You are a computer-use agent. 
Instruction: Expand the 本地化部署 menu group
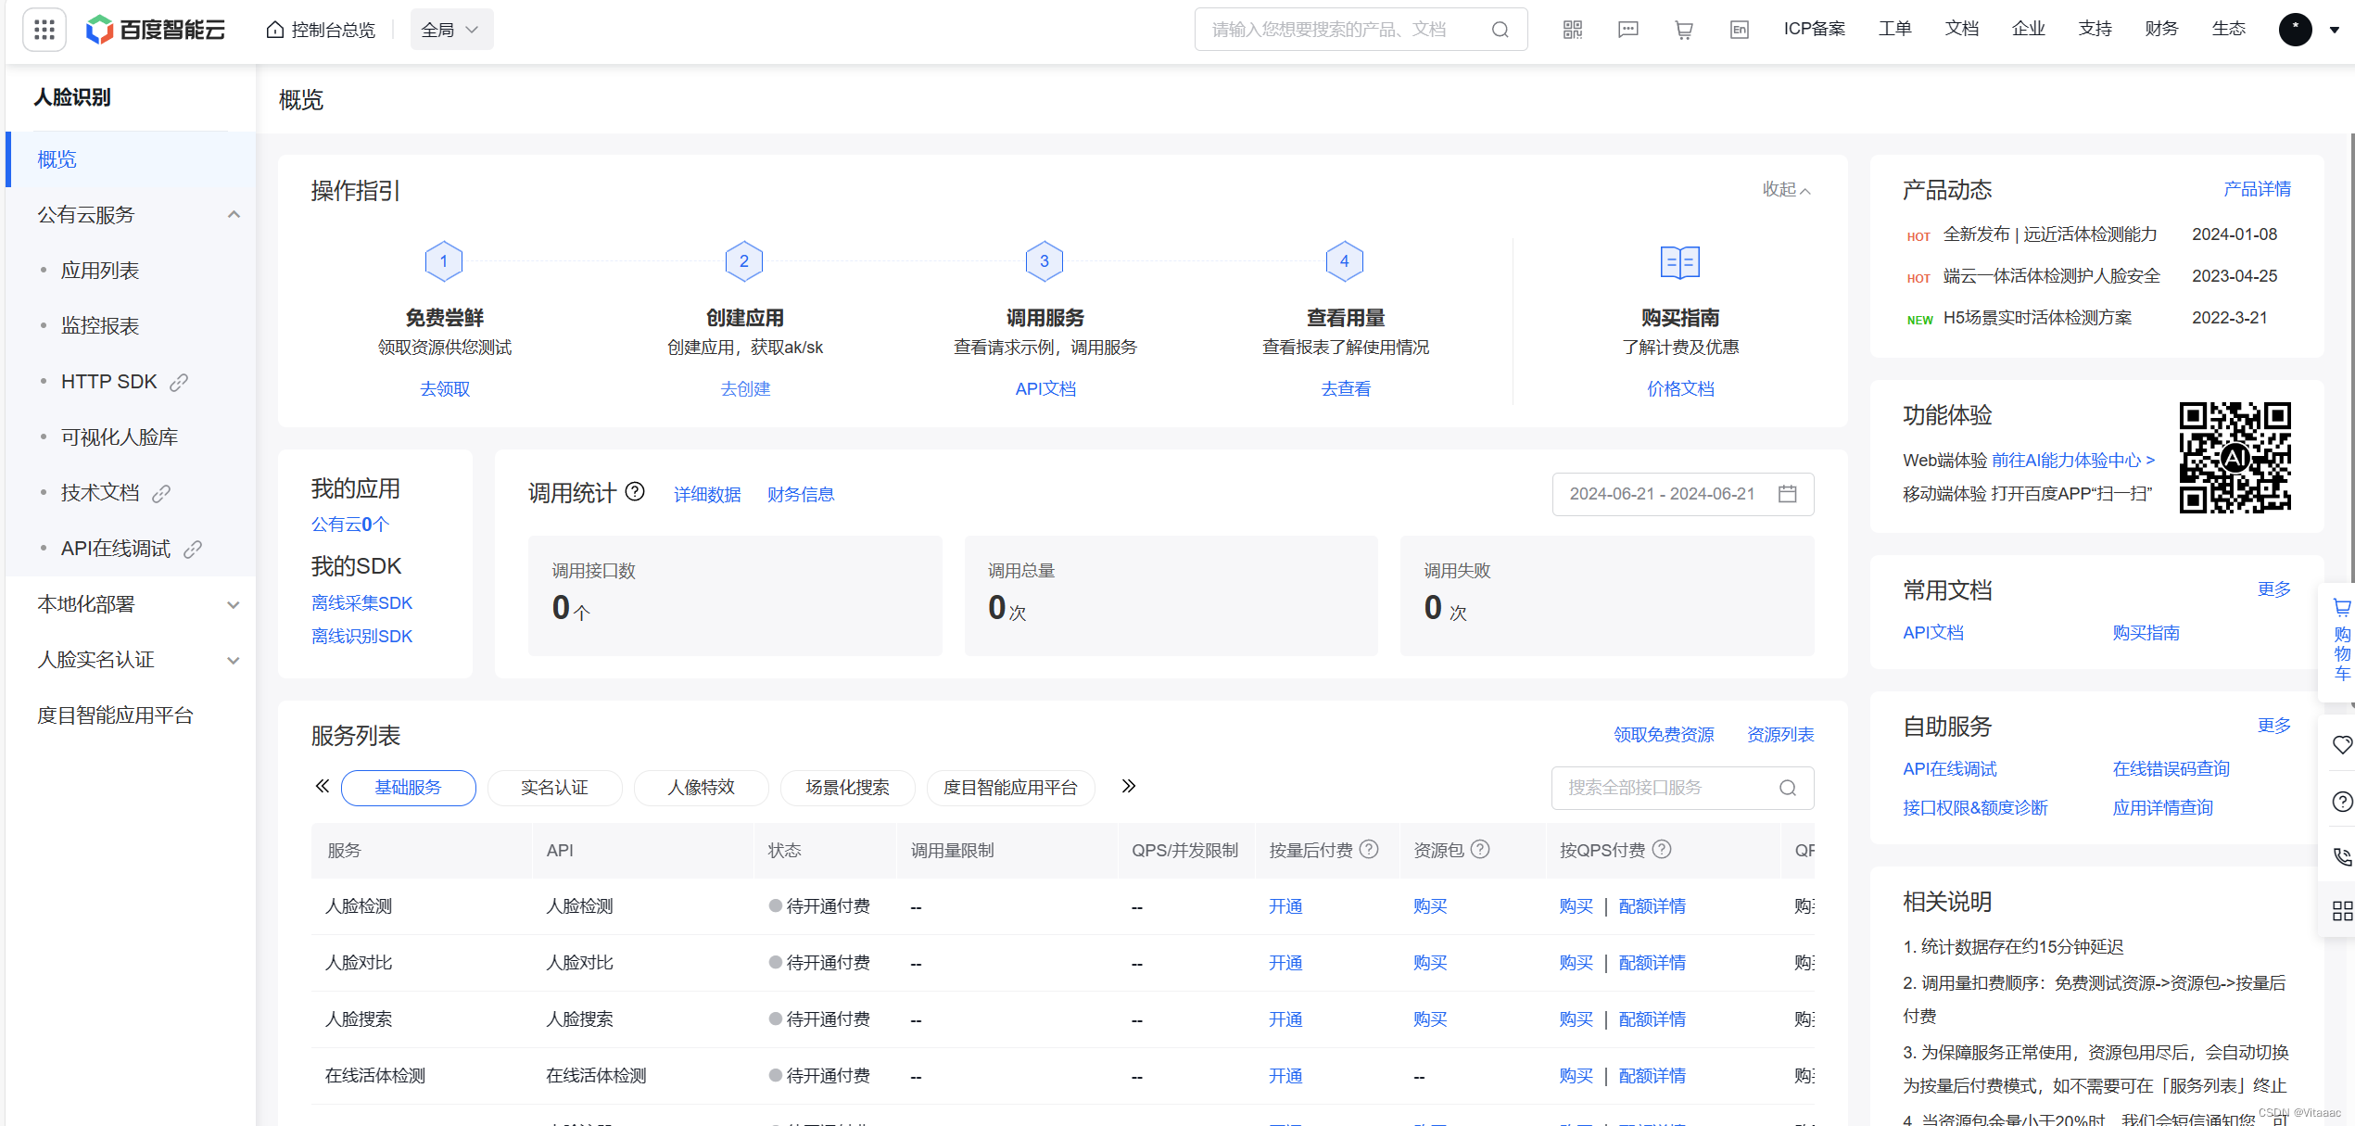pos(234,604)
